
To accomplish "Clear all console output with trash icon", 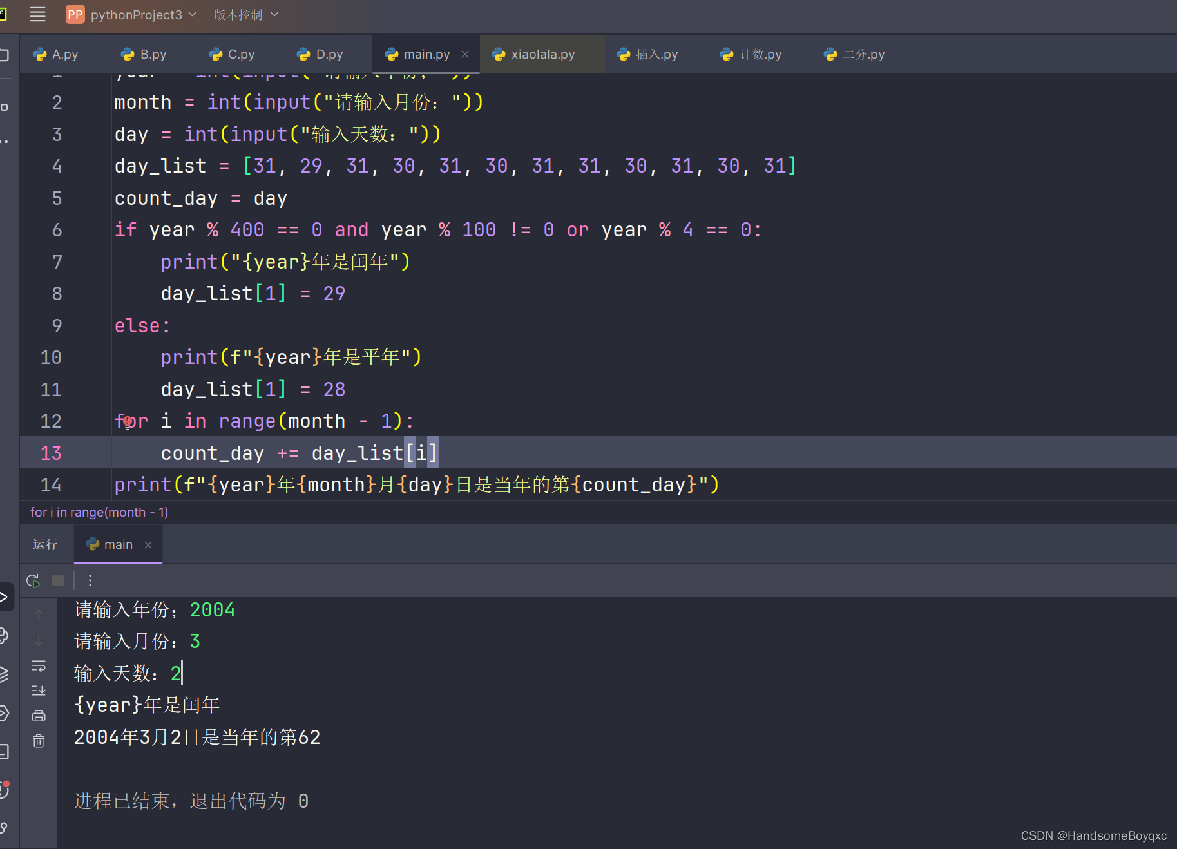I will coord(38,741).
